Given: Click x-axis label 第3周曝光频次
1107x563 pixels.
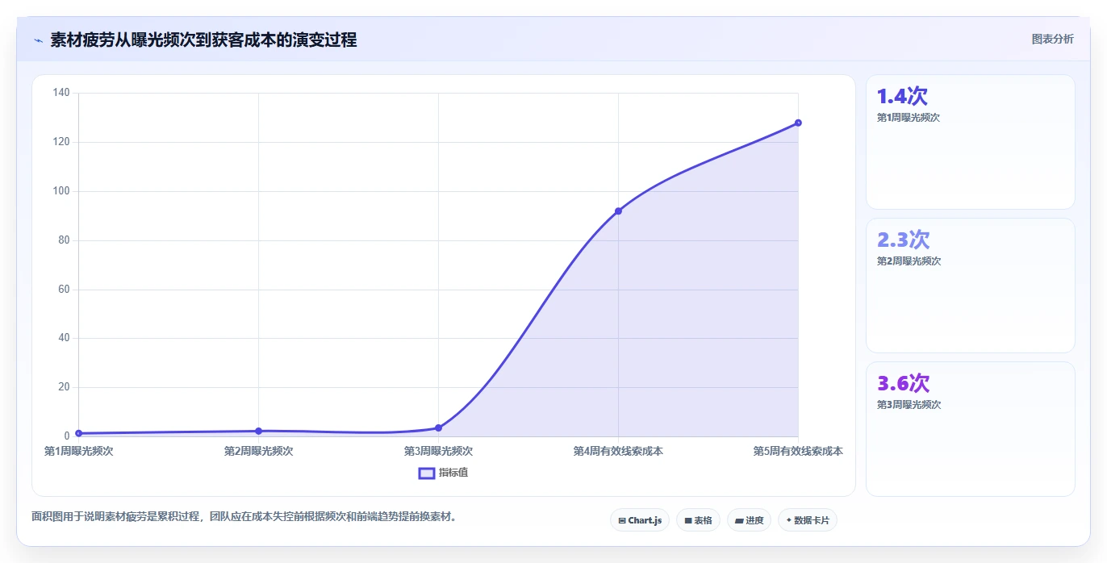Looking at the screenshot, I should tap(438, 451).
